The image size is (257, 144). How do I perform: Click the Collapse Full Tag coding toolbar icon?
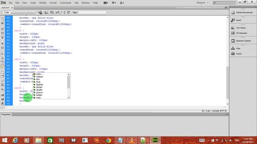[x=2, y=29]
